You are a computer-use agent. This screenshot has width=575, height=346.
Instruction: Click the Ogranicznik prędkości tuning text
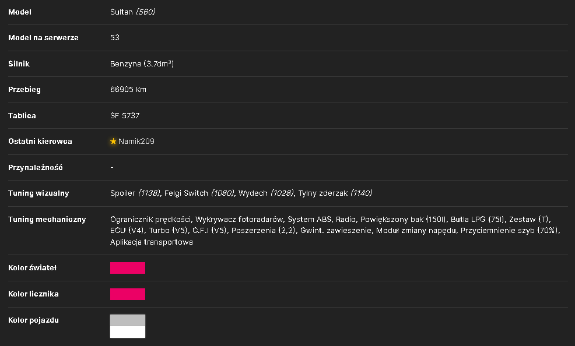[150, 220]
